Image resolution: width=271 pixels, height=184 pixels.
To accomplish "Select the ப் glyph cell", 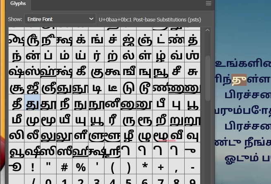I will coord(48,54).
